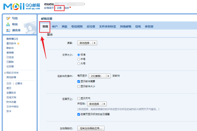Open 记事本 in the sidebar
Image resolution: width=197 pixels, height=131 pixels.
click(x=19, y=84)
